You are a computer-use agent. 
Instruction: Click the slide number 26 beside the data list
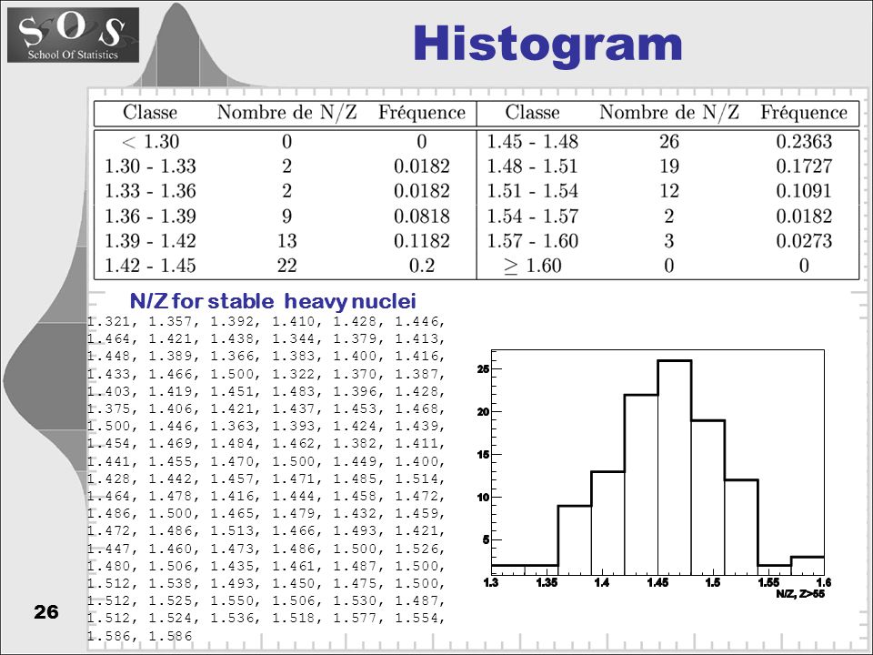[x=46, y=612]
